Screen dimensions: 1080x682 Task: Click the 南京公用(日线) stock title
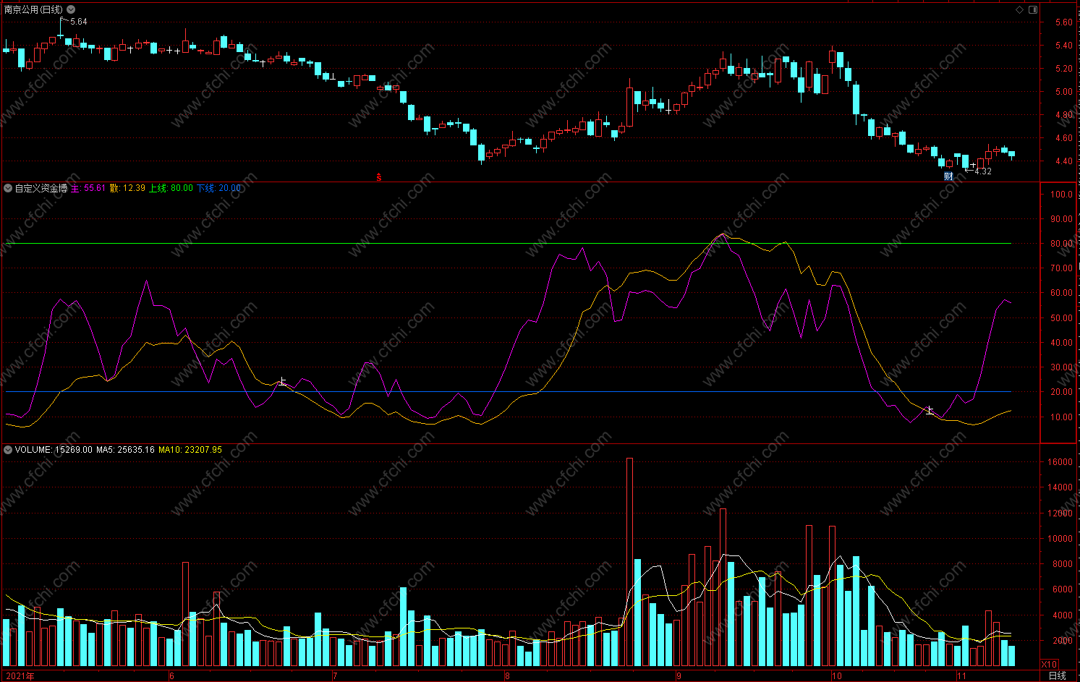pos(33,9)
